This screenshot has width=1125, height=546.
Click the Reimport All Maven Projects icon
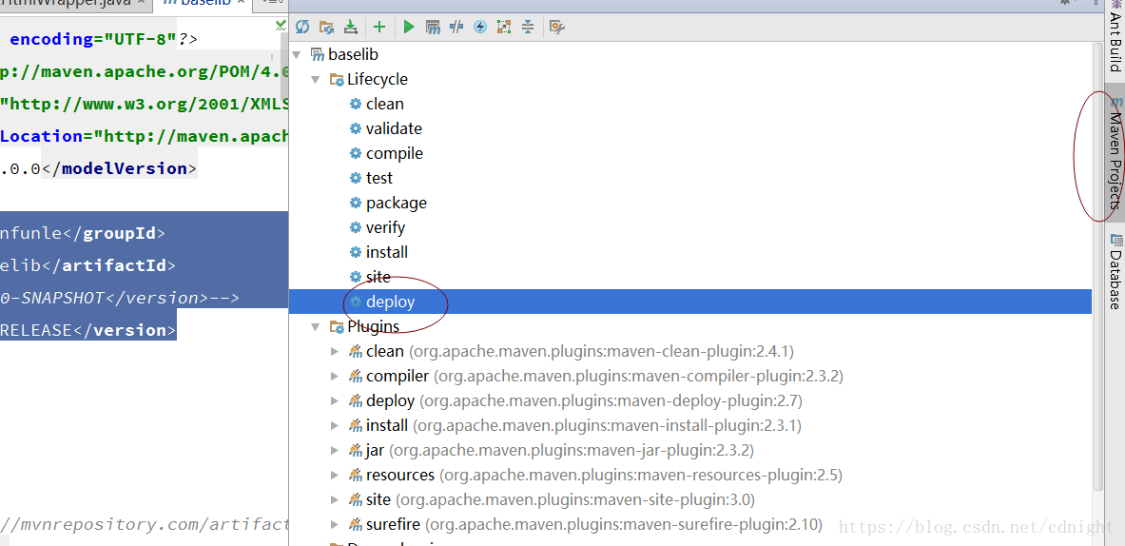[302, 28]
